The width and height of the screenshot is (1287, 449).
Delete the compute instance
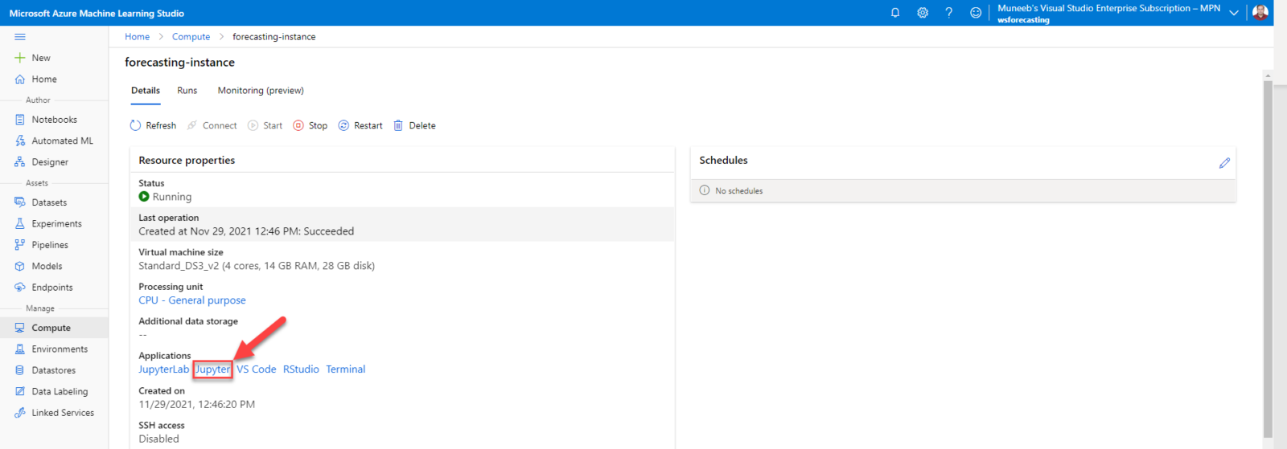(414, 125)
